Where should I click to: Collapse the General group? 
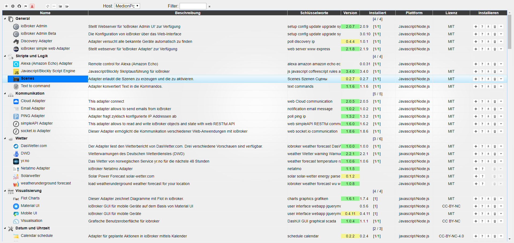pyautogui.click(x=5, y=19)
